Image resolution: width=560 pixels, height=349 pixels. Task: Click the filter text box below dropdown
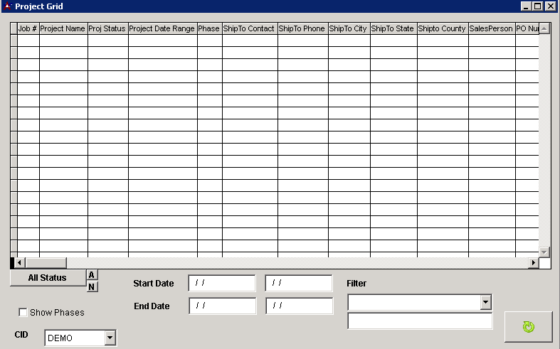pyautogui.click(x=419, y=321)
